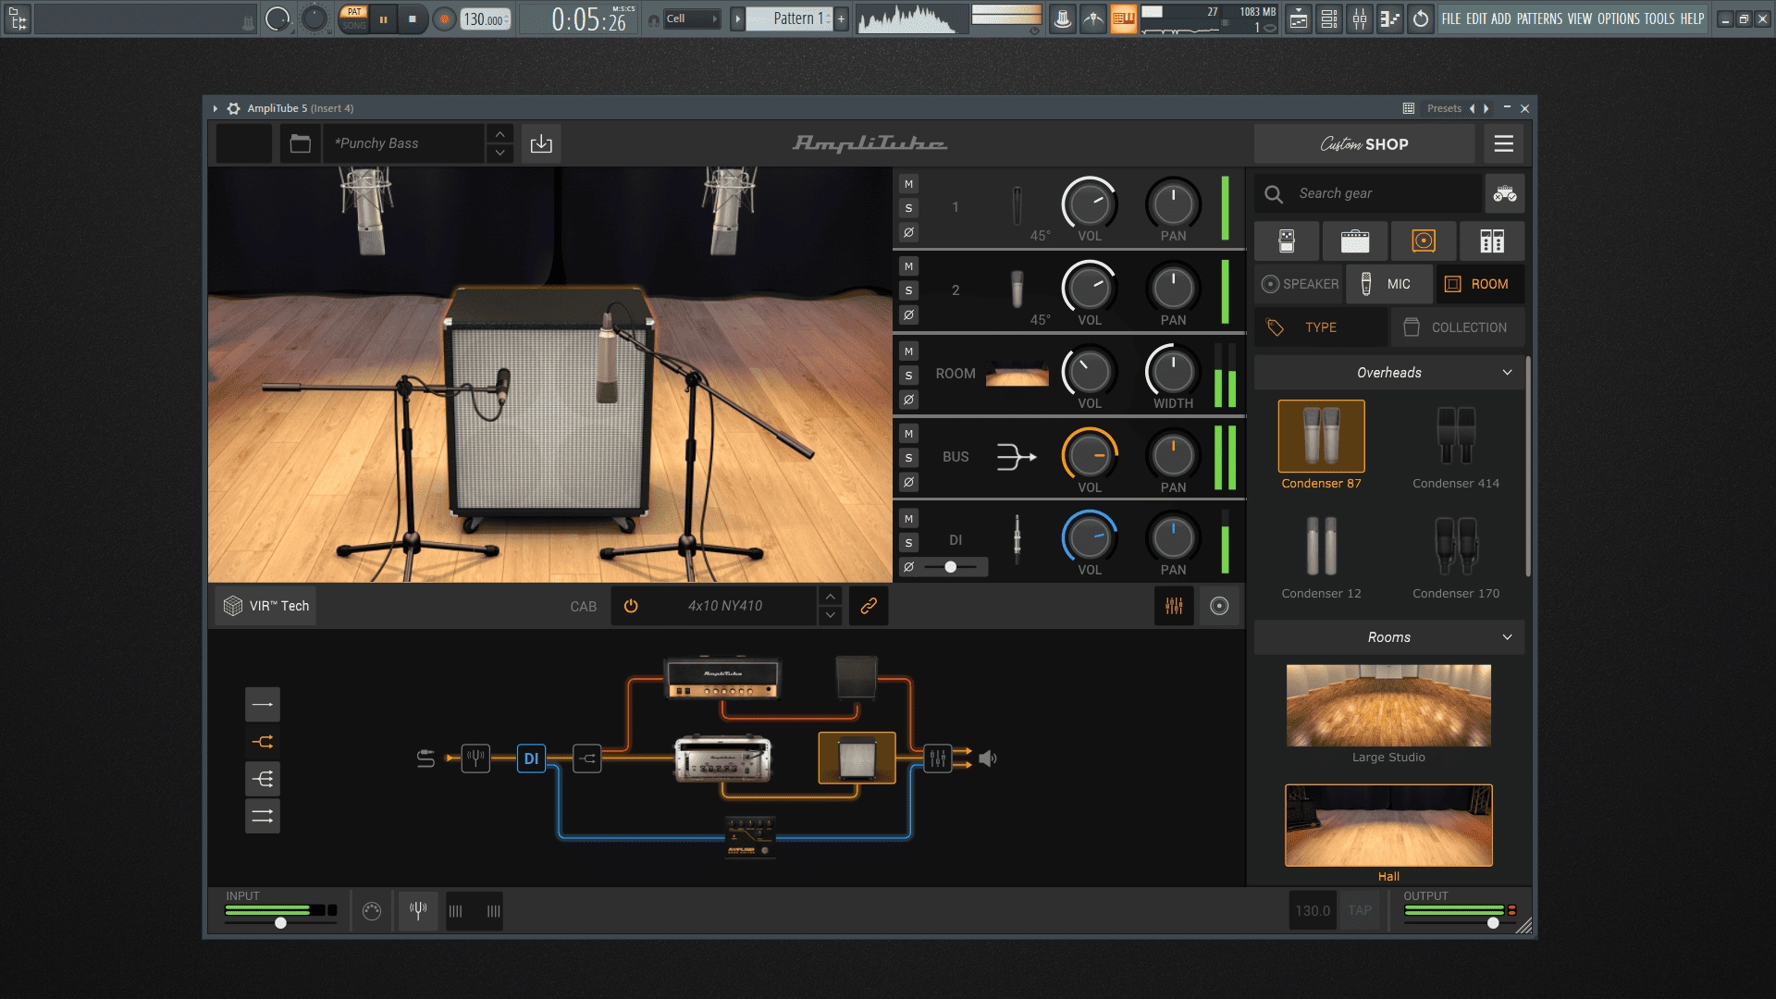Viewport: 1776px width, 999px height.
Task: Adjust the OUTPUT level slider
Action: click(1493, 922)
